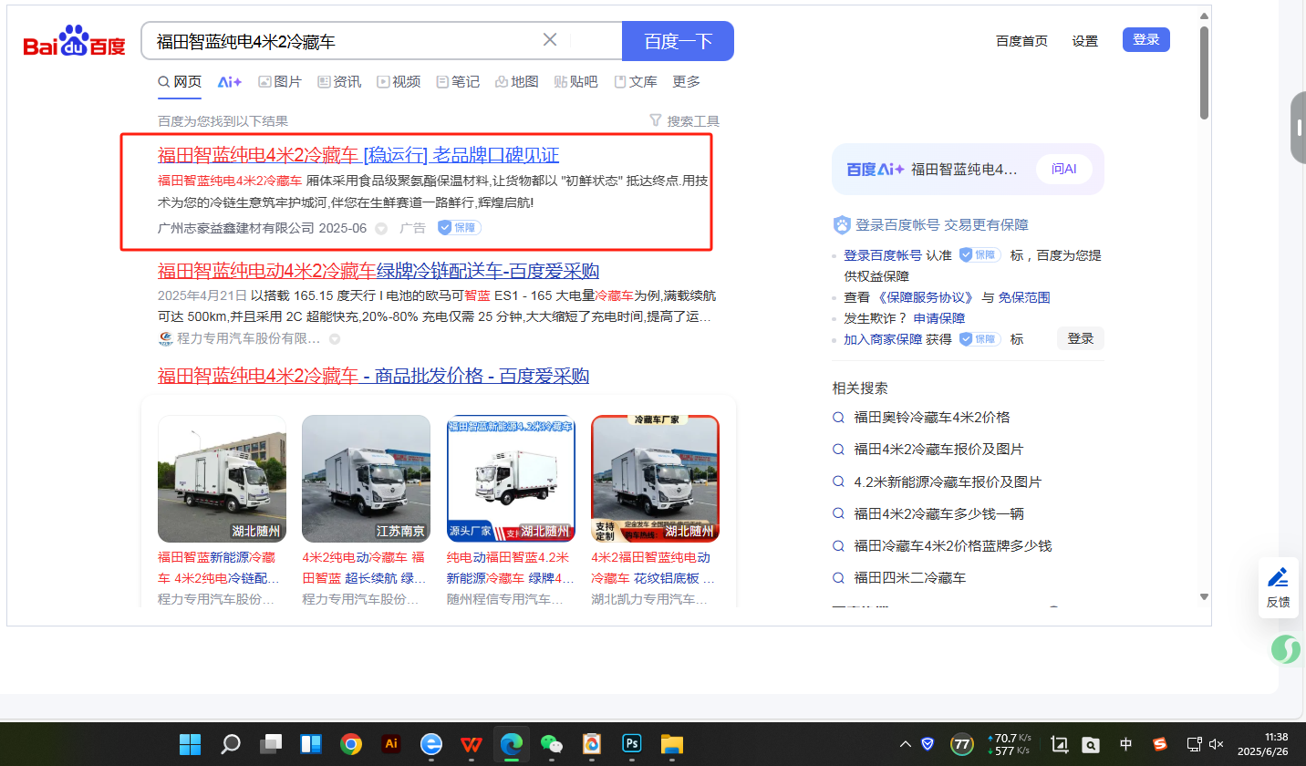Viewport: 1306px width, 766px height.
Task: Open the 商品批发价格 - 百度爱采购 result
Action: pyautogui.click(x=374, y=376)
